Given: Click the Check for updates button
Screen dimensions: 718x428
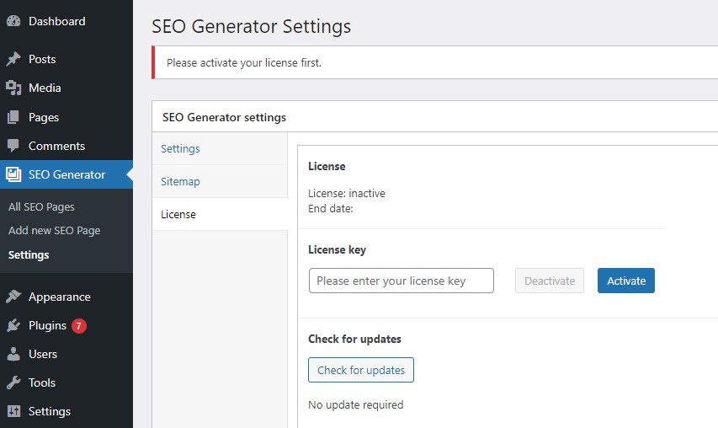Looking at the screenshot, I should pos(361,370).
